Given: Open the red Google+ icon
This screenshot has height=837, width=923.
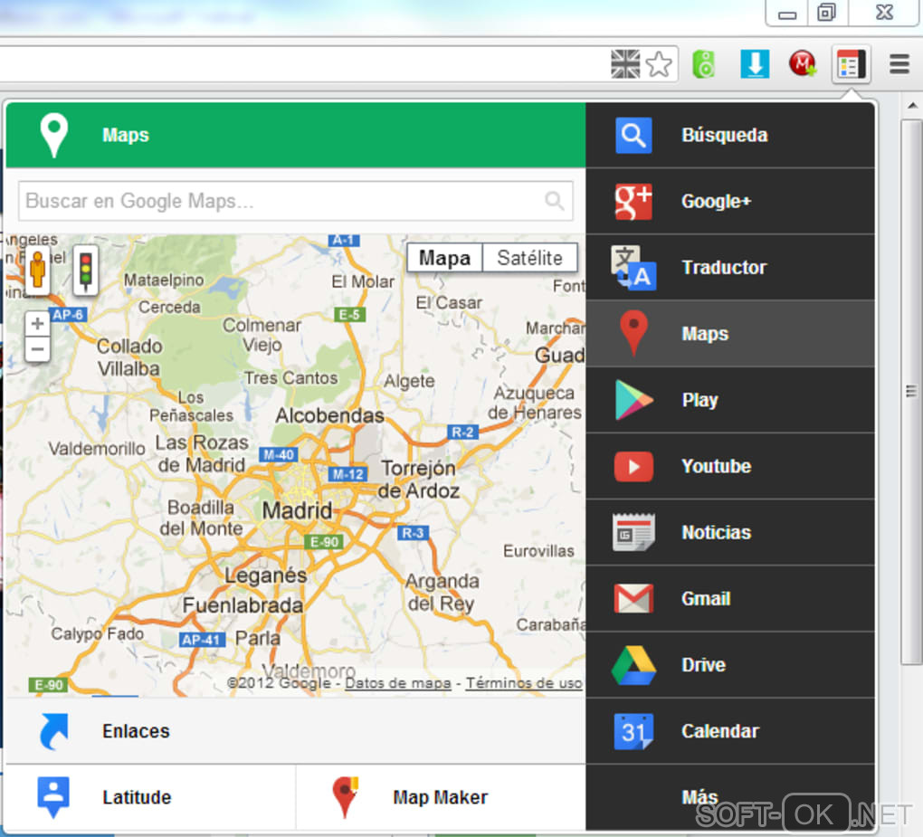Looking at the screenshot, I should [633, 201].
